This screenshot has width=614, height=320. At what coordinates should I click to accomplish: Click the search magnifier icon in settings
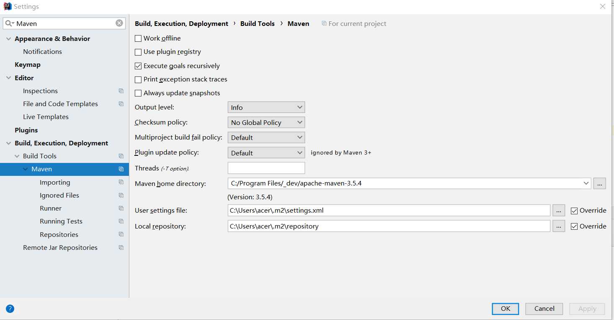click(x=10, y=23)
